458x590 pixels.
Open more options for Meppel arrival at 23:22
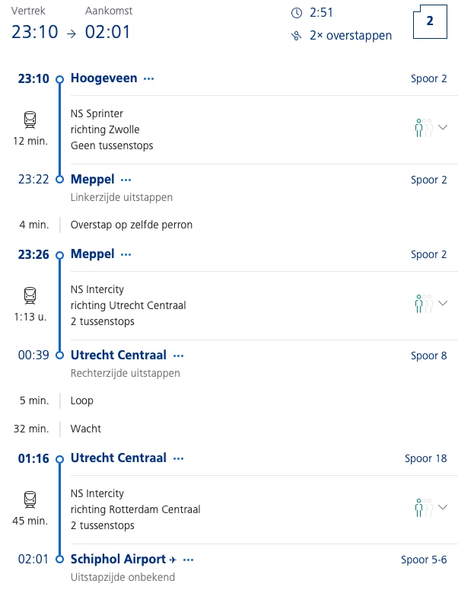126,180
